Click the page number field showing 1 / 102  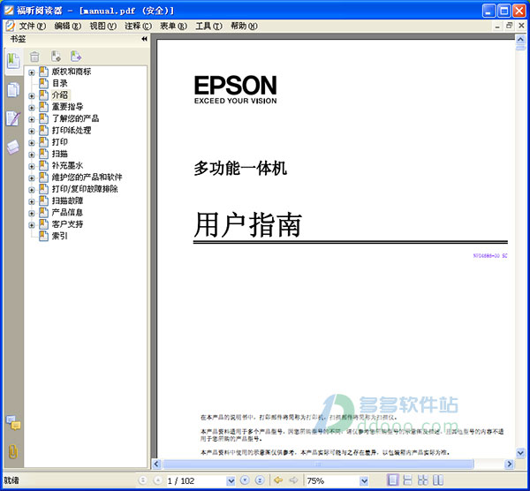click(x=196, y=480)
